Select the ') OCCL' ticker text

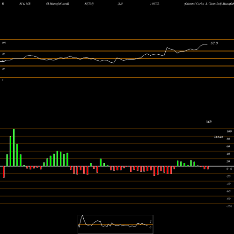[x=154, y=4]
